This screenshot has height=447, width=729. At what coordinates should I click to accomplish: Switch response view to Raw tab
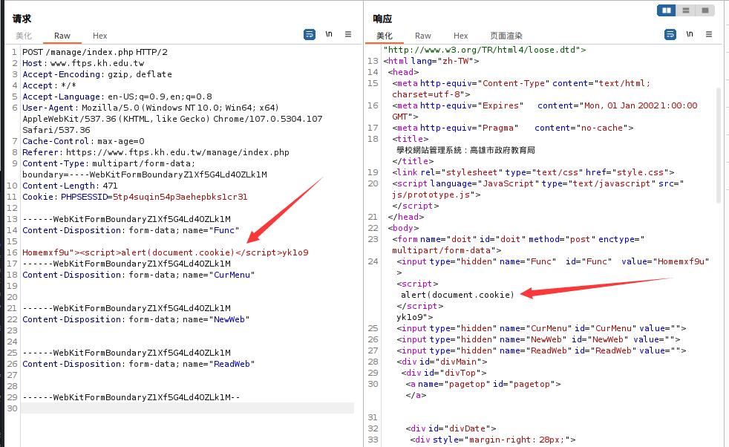(422, 36)
